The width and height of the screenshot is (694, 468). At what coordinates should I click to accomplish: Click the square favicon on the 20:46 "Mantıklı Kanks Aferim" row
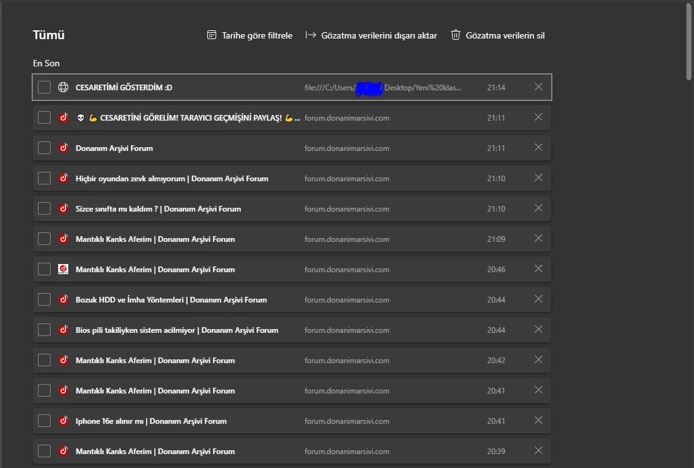pyautogui.click(x=63, y=268)
